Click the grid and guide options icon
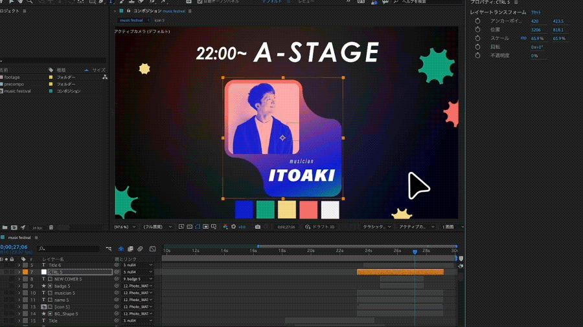 214,227
